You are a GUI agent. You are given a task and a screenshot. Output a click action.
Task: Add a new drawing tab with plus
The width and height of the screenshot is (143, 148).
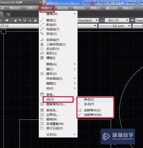pyautogui.click(x=8, y=15)
